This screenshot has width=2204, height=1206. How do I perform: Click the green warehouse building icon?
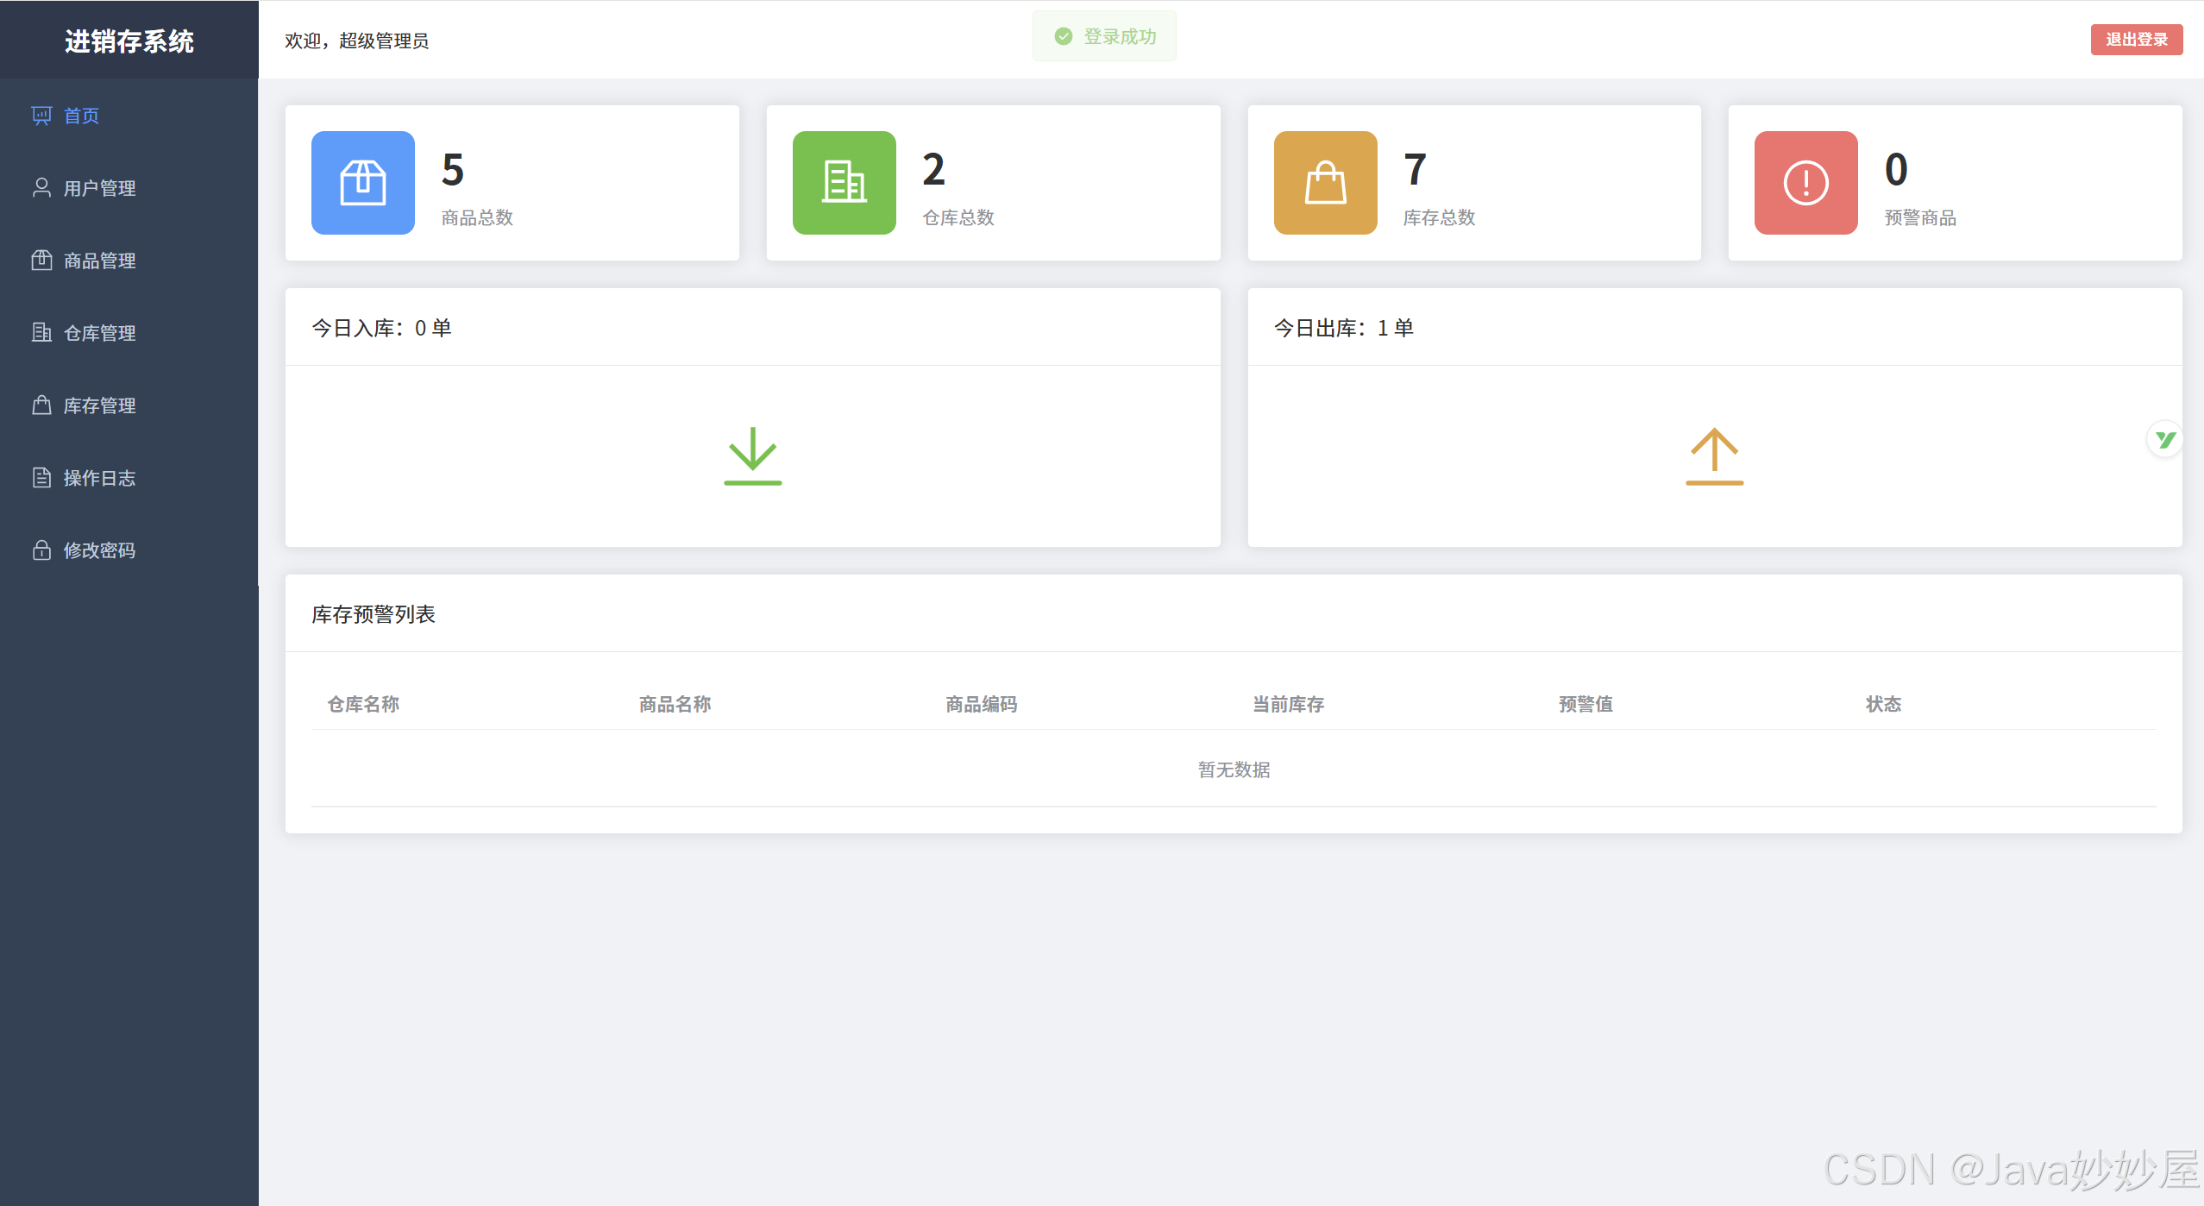coord(844,183)
